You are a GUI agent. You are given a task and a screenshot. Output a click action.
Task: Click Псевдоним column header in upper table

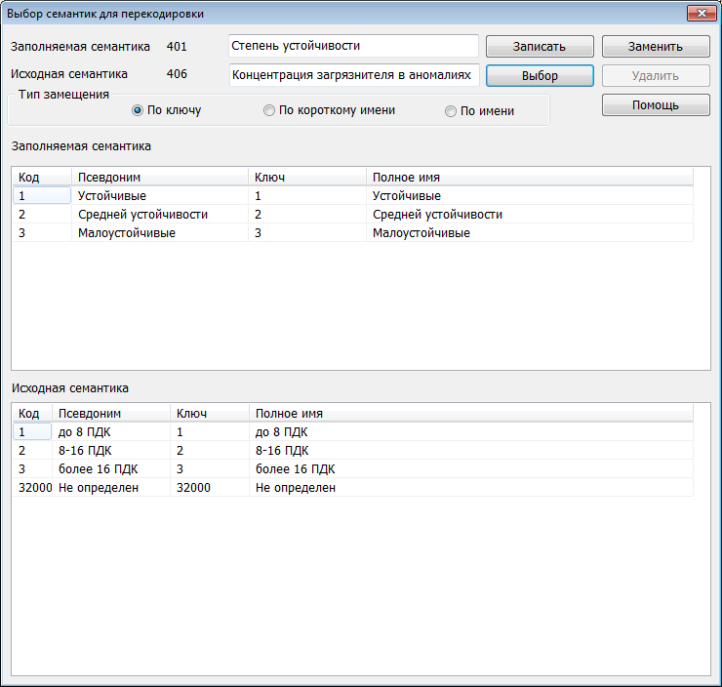click(x=160, y=178)
